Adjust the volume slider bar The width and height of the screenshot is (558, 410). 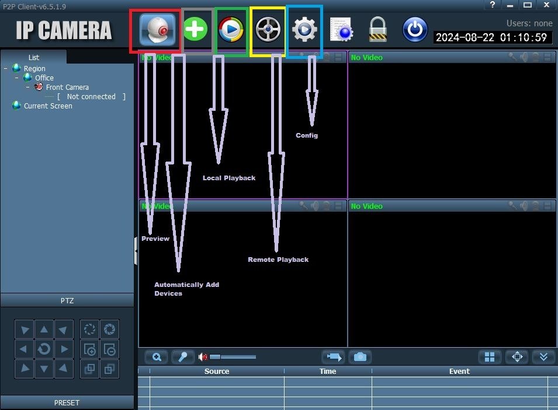(233, 357)
